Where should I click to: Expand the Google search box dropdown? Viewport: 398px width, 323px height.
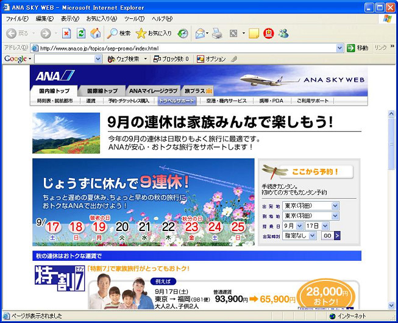[x=98, y=59]
